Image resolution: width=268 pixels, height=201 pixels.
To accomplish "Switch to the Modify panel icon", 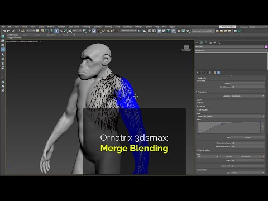I will 202,42.
